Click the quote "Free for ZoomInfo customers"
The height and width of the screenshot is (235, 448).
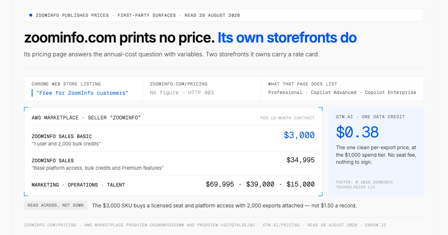point(82,93)
